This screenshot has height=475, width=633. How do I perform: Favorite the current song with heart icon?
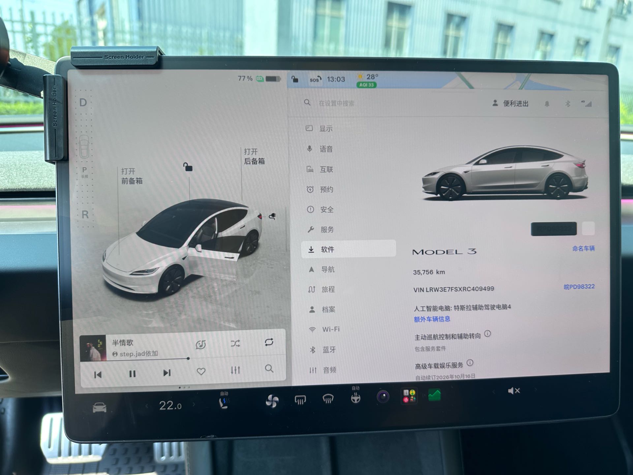201,371
